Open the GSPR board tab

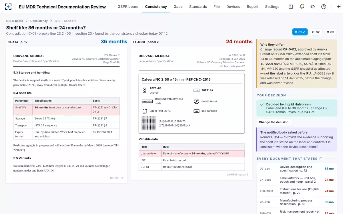(128, 7)
